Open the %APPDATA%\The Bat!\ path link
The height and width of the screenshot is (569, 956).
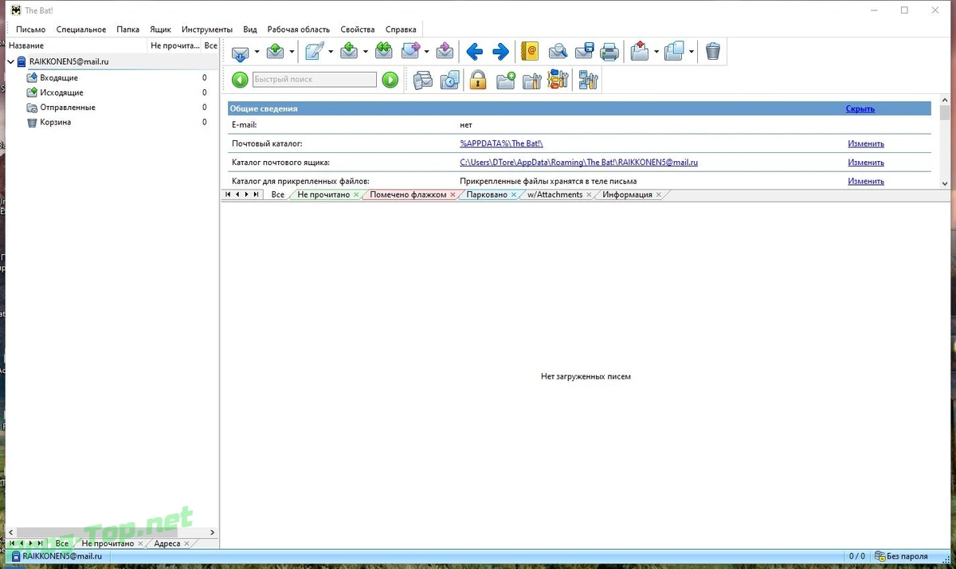coord(501,144)
